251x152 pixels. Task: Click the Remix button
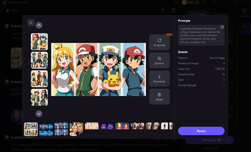click(201, 131)
